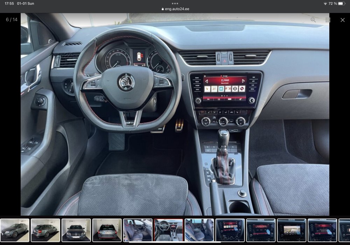
Task: Click the 6 / 14 image counter
Action: 12,20
